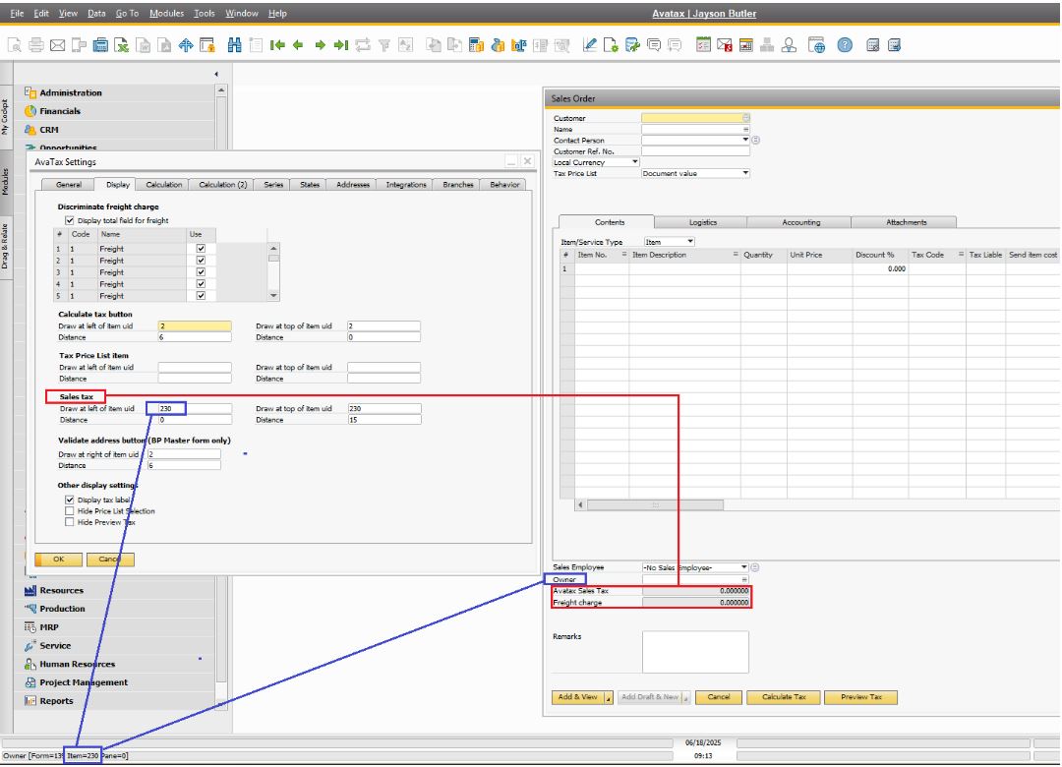This screenshot has width=1062, height=767.
Task: Click OK in AvaTax Settings
Action: (58, 560)
